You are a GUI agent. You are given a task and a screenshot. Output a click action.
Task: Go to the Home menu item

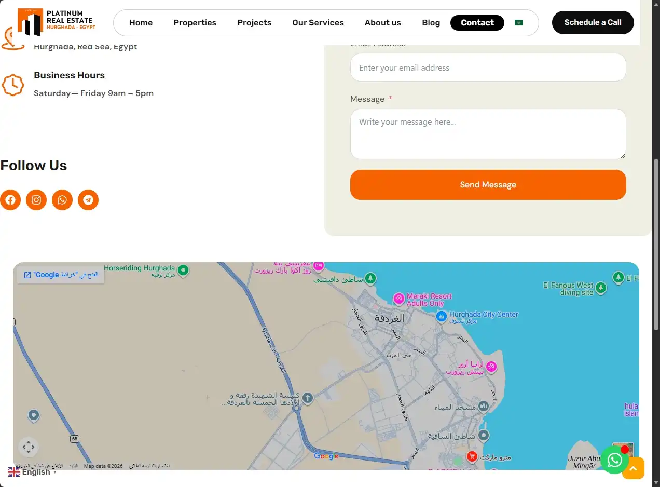[x=141, y=23]
